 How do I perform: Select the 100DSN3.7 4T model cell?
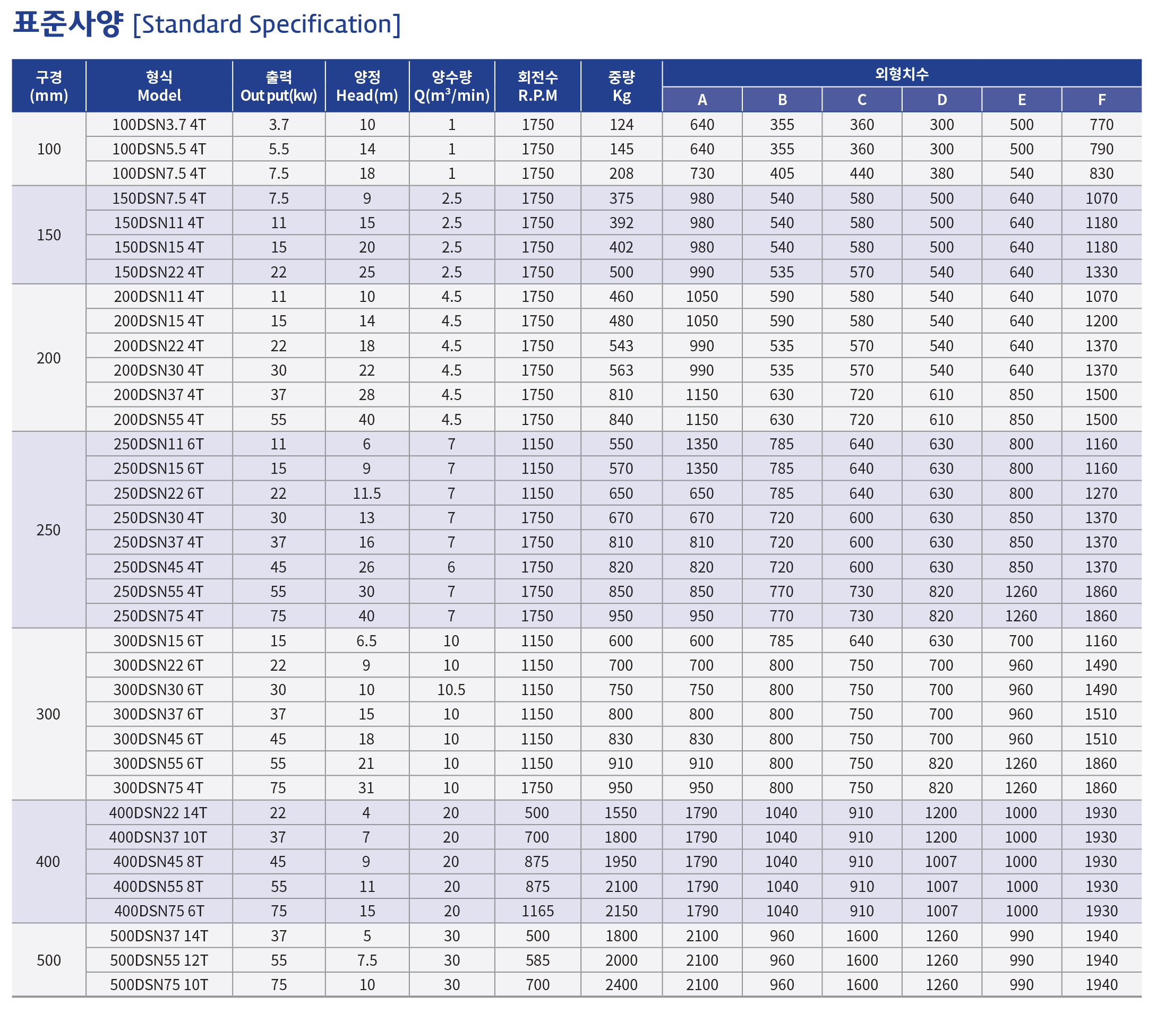(159, 125)
